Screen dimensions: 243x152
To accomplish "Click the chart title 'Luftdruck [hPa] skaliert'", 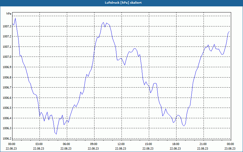I will coord(123,3).
